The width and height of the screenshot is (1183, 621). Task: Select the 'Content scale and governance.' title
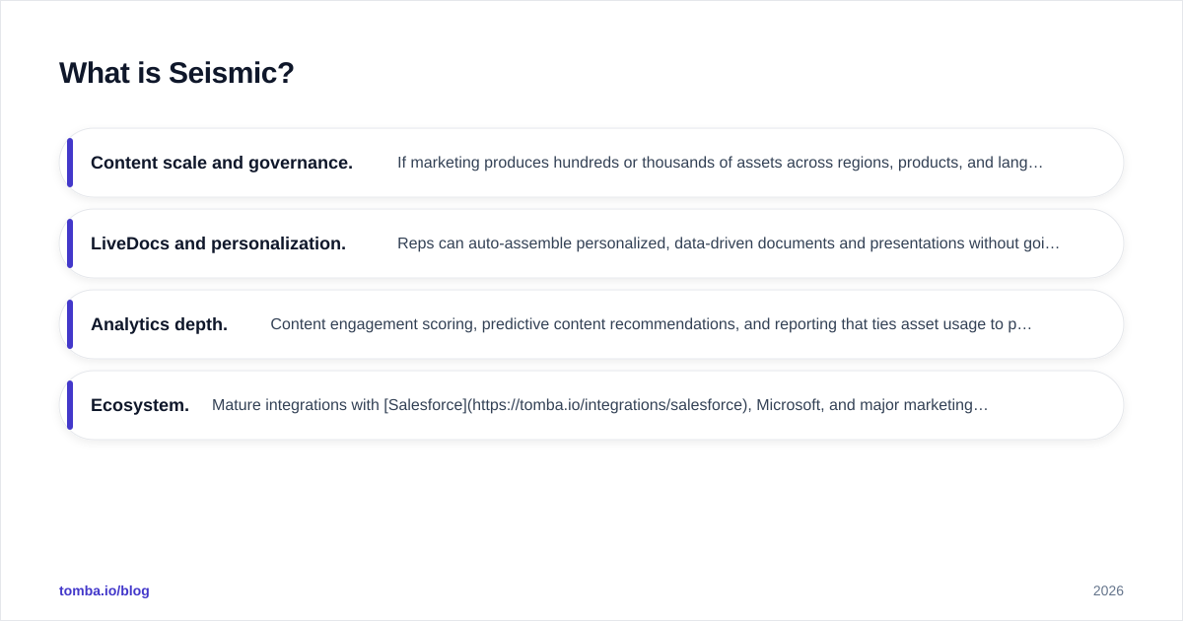pos(222,163)
